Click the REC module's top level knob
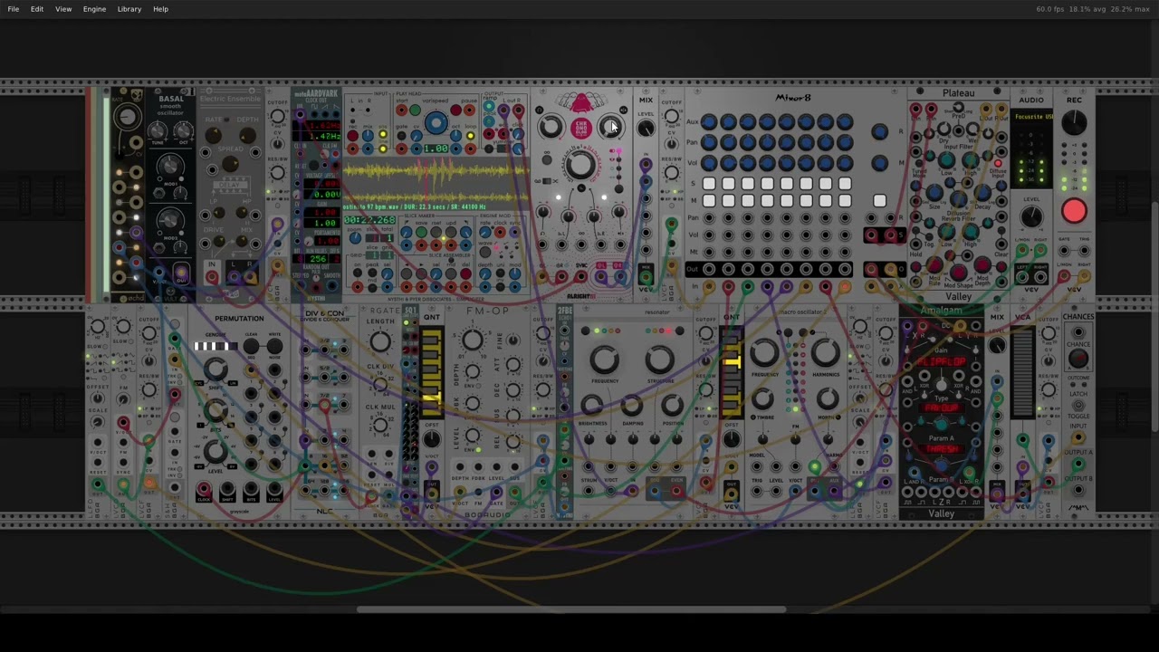This screenshot has height=652, width=1159. [x=1074, y=123]
